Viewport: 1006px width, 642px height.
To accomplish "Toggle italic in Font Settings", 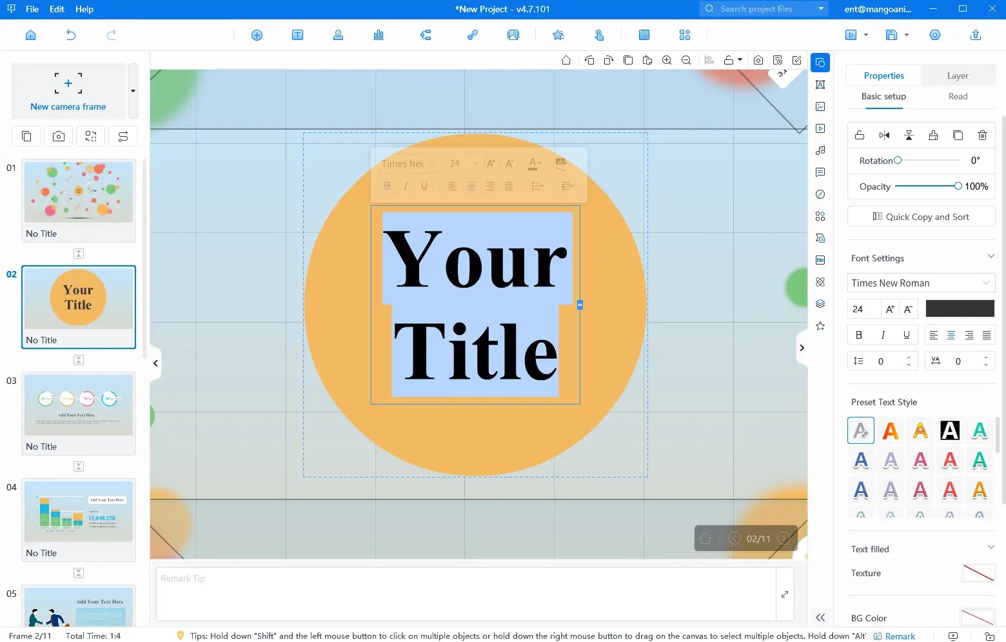I will [882, 334].
